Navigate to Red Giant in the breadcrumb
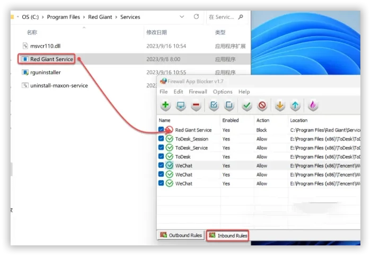The image size is (371, 256). pos(100,17)
